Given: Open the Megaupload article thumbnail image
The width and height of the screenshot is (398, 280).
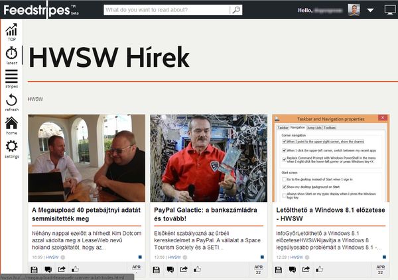Looking at the screenshot, I should coord(86,158).
